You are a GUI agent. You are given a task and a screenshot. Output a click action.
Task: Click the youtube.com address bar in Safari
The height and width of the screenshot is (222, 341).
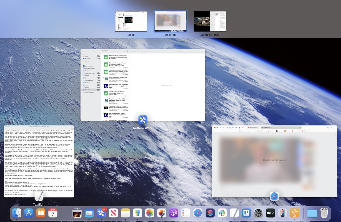click(281, 128)
